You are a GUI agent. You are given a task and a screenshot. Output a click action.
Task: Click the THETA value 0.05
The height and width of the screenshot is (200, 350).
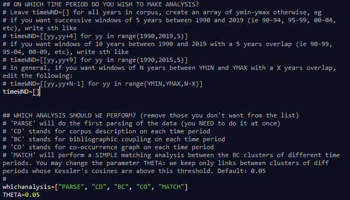pyautogui.click(x=32, y=195)
